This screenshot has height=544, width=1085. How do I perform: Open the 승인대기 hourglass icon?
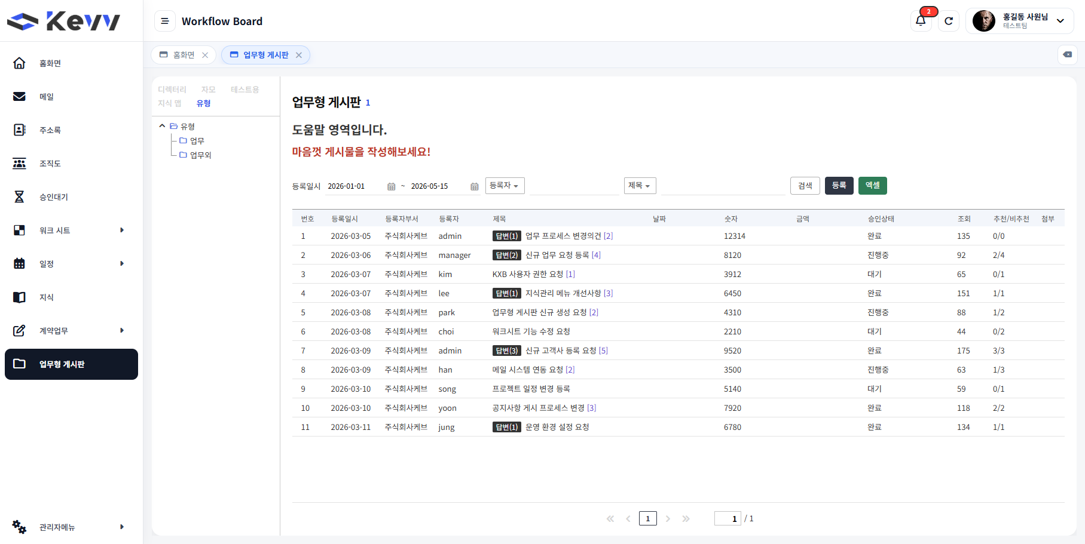point(19,196)
